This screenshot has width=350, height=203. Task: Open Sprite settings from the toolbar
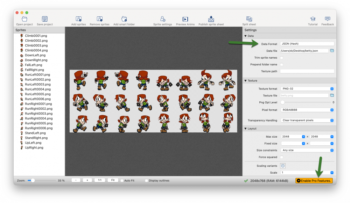(162, 19)
